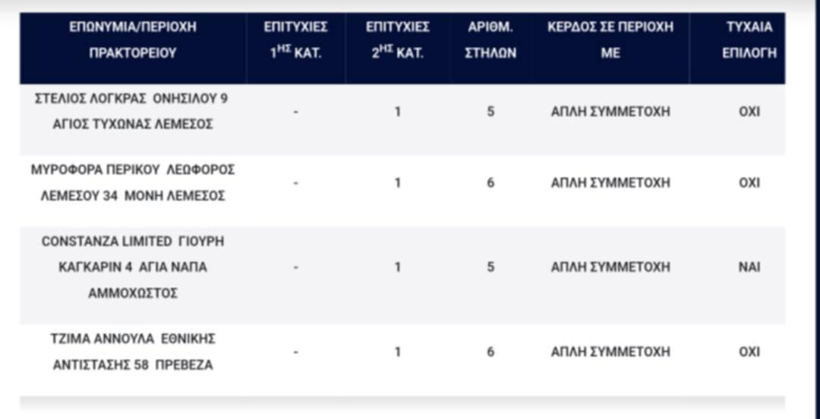
Task: Click the ΚΕΡΔΟΣ ΣΕ ΠΕΡΙΟΧΗ ΜΕ header
Action: point(610,40)
